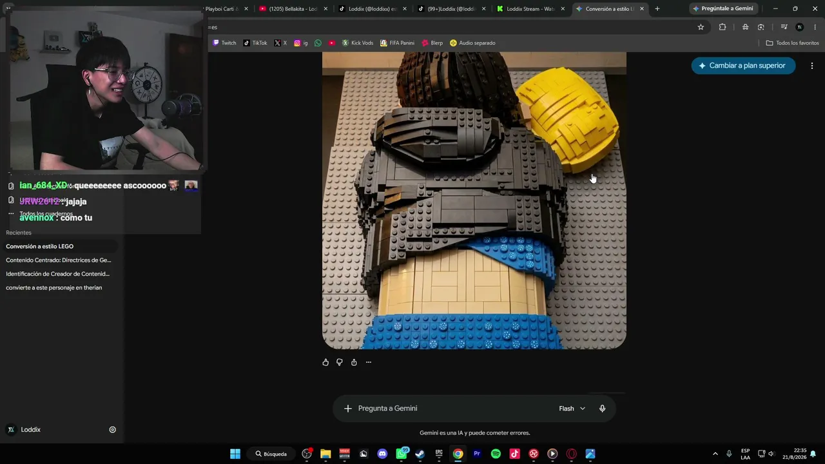Open Google Chrome from the taskbar
The height and width of the screenshot is (464, 825).
[x=458, y=454]
